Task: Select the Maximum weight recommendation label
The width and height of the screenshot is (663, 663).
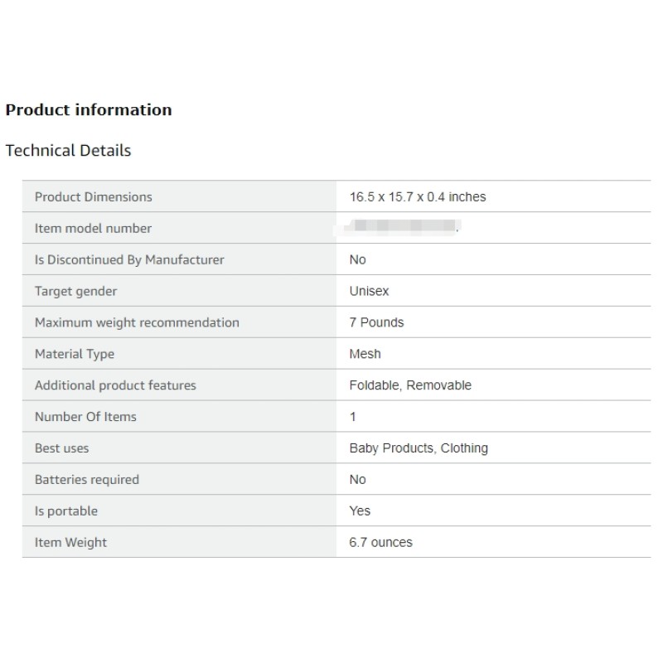Action: tap(137, 323)
